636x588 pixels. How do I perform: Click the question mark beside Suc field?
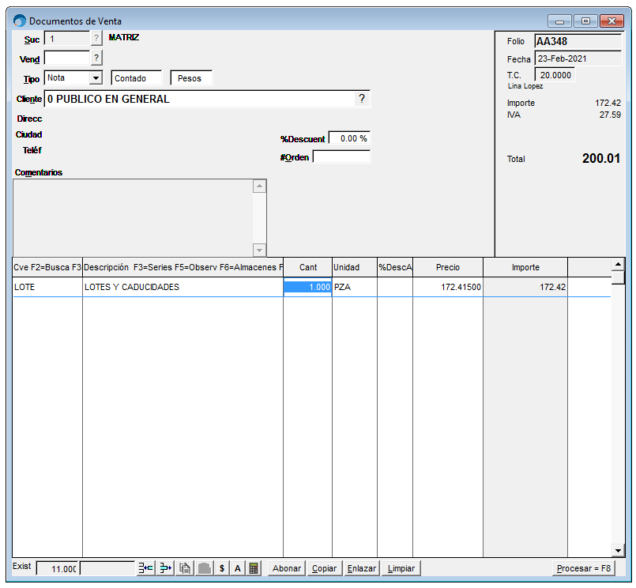point(96,39)
